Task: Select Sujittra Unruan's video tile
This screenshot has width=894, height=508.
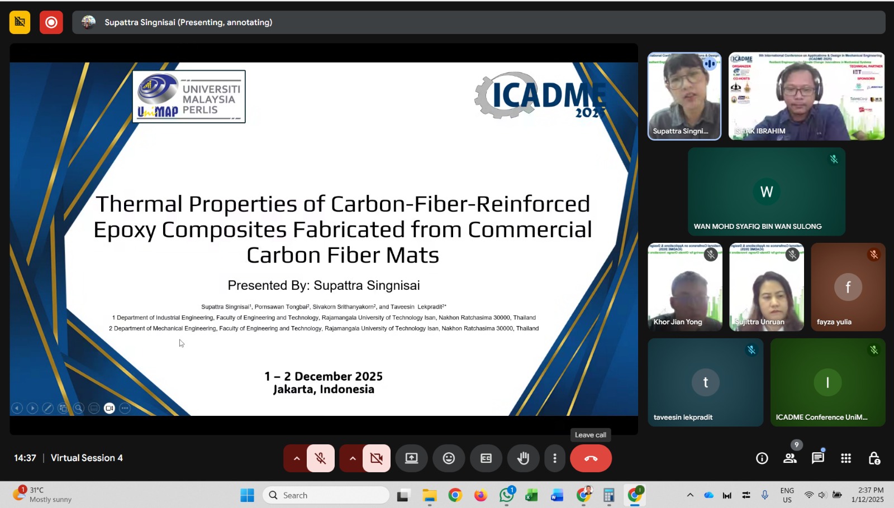Action: pyautogui.click(x=767, y=287)
